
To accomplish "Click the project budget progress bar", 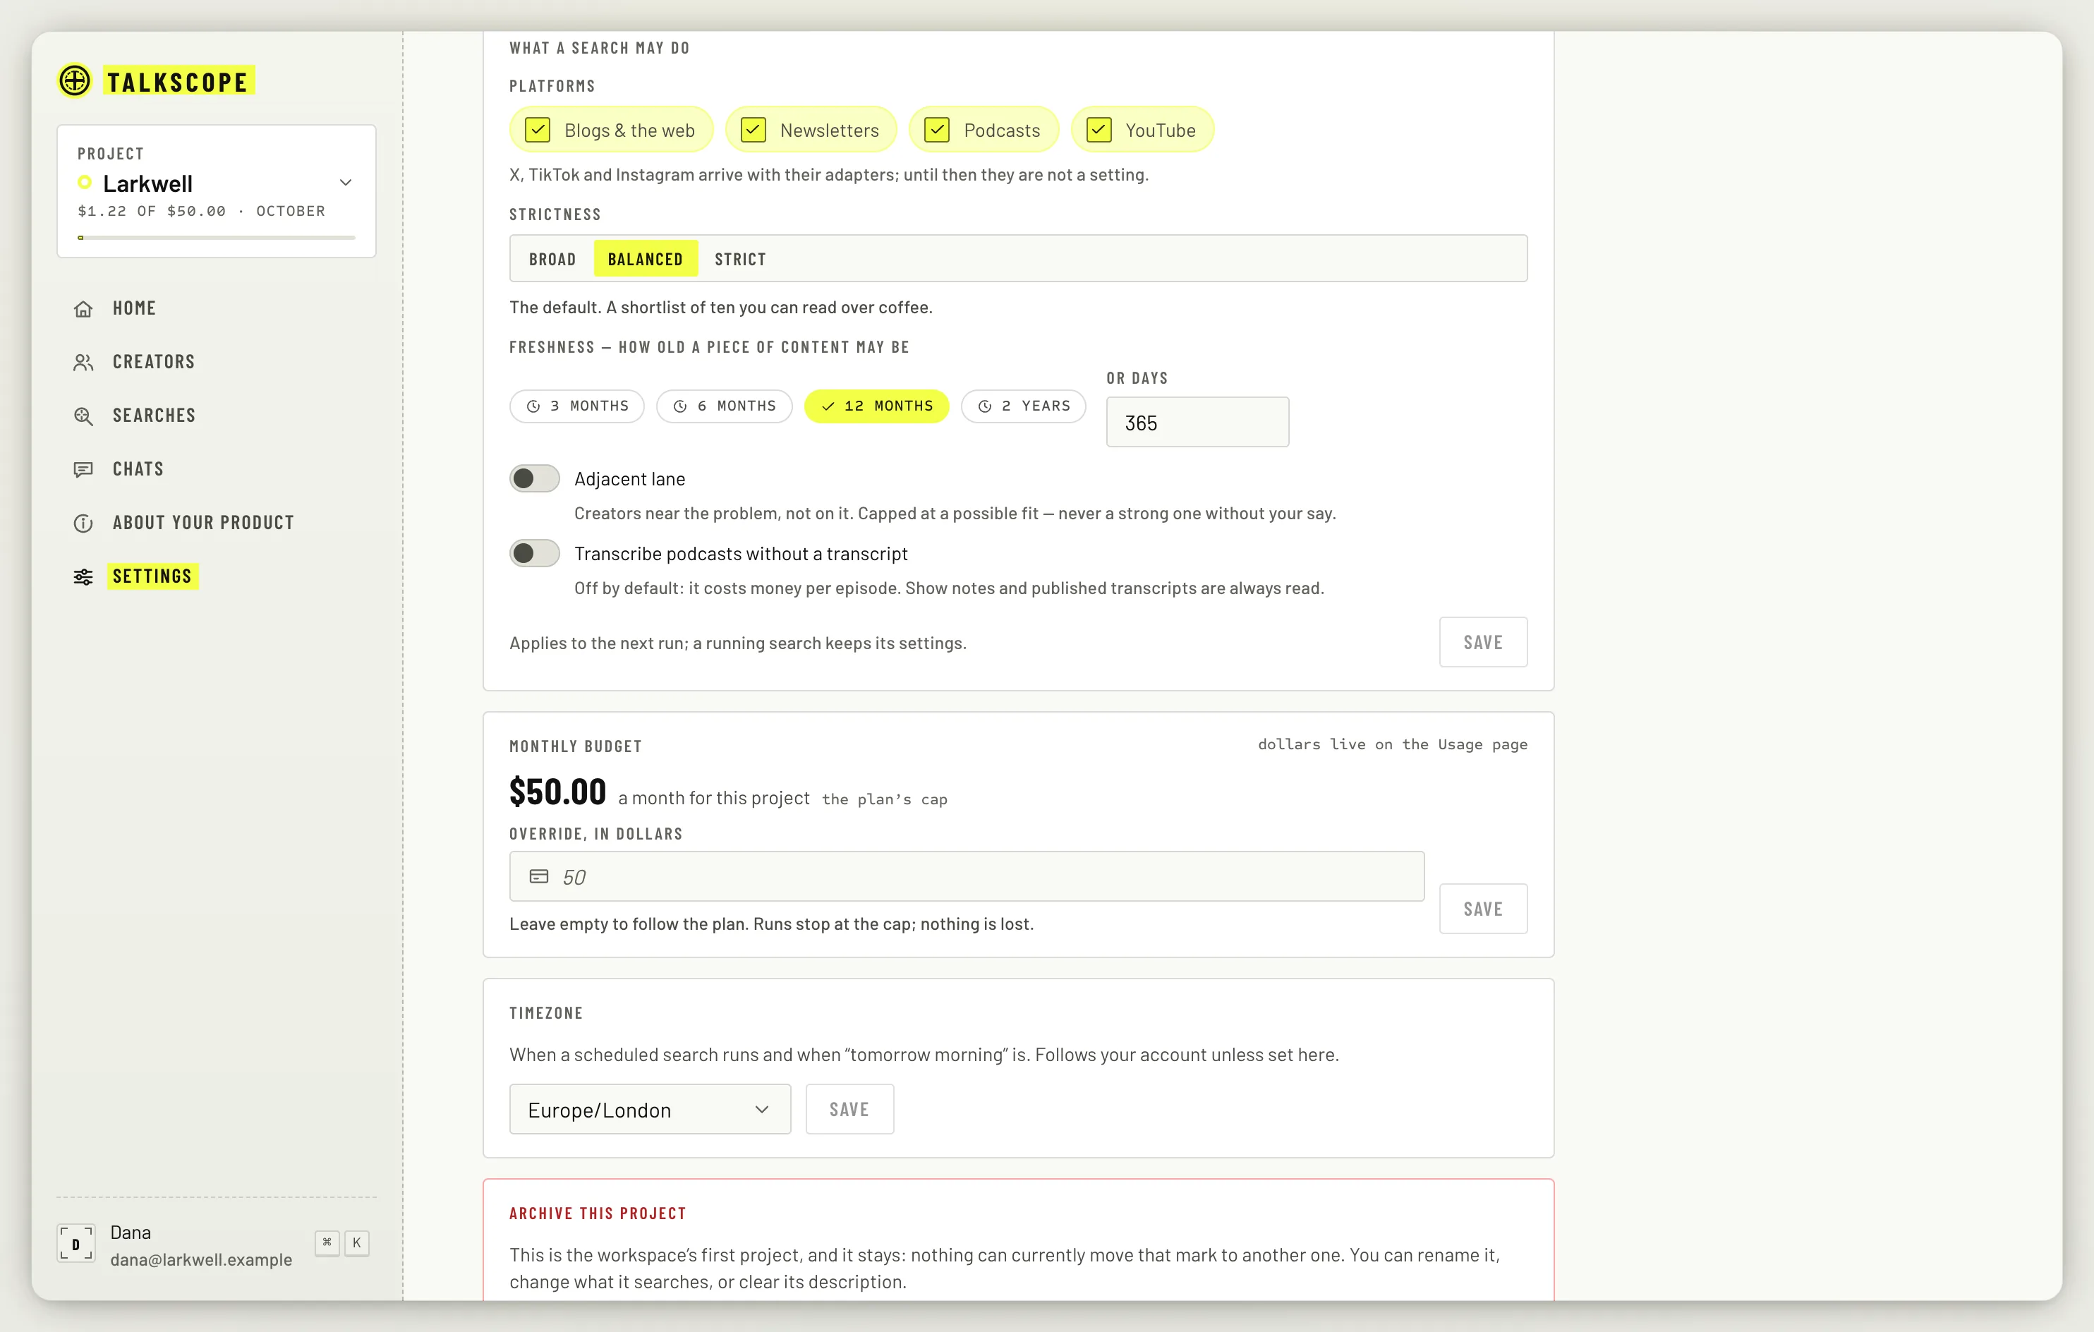I will (217, 237).
